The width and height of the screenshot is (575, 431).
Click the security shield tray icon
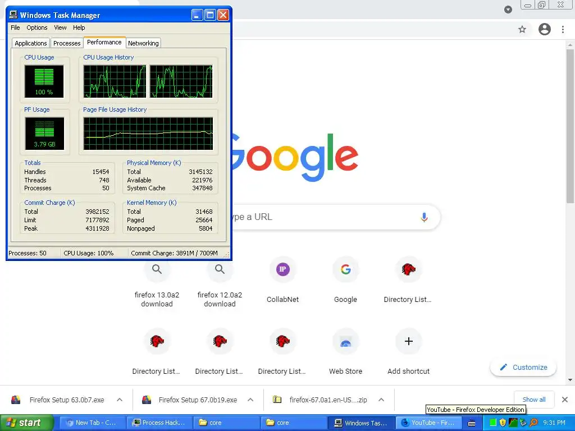(x=503, y=423)
